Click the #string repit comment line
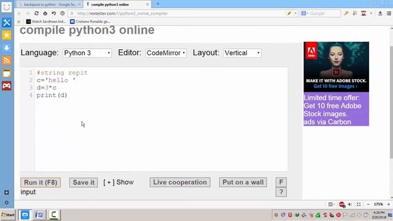Image resolution: width=393 pixels, height=221 pixels. point(62,72)
